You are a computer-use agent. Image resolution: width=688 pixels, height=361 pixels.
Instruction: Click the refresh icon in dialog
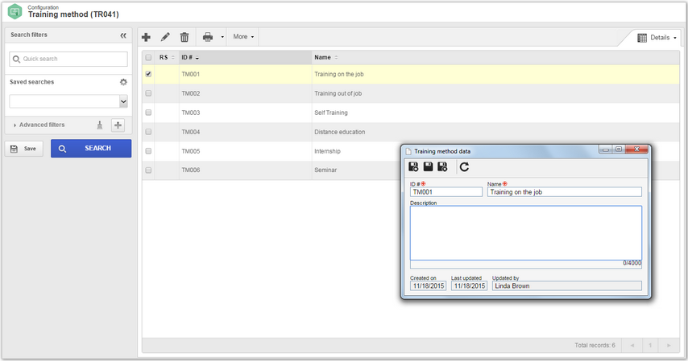pyautogui.click(x=464, y=167)
